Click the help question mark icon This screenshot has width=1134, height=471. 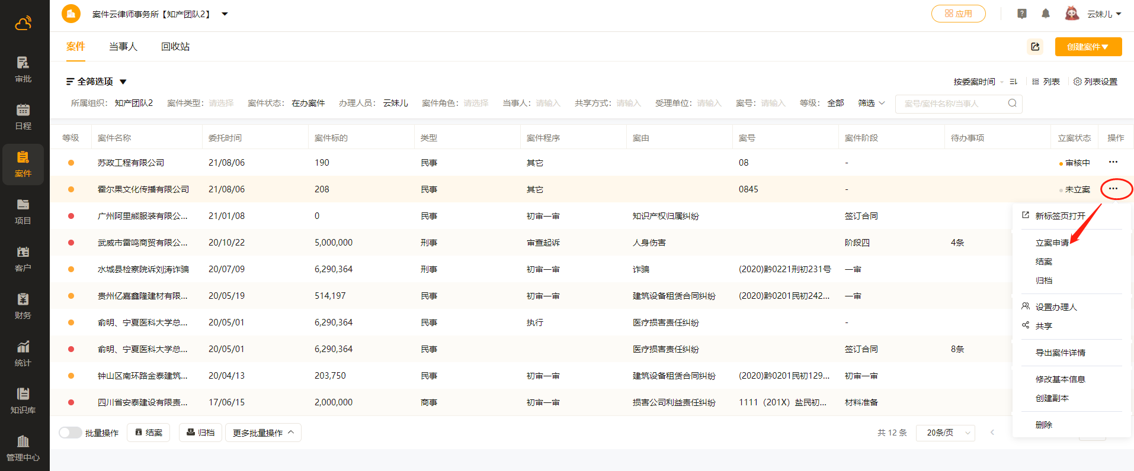tap(1022, 14)
